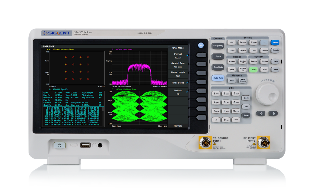Screen dimensions: 309x193
Task: Toggle the Statistic Off setting
Action: pyautogui.click(x=178, y=92)
